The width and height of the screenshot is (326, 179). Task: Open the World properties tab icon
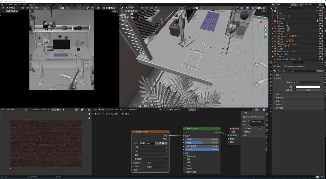tap(271, 86)
